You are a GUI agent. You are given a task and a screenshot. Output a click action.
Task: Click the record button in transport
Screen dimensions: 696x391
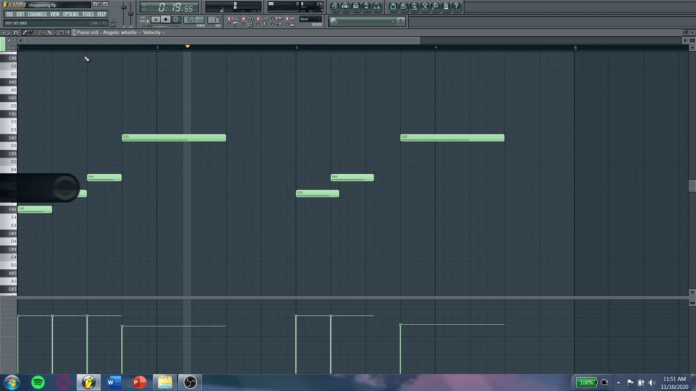coord(176,20)
